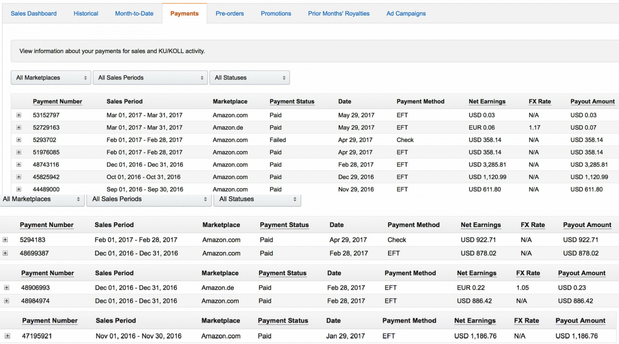619x344 pixels.
Task: Expand payment 47195921 row details
Action: (x=7, y=336)
